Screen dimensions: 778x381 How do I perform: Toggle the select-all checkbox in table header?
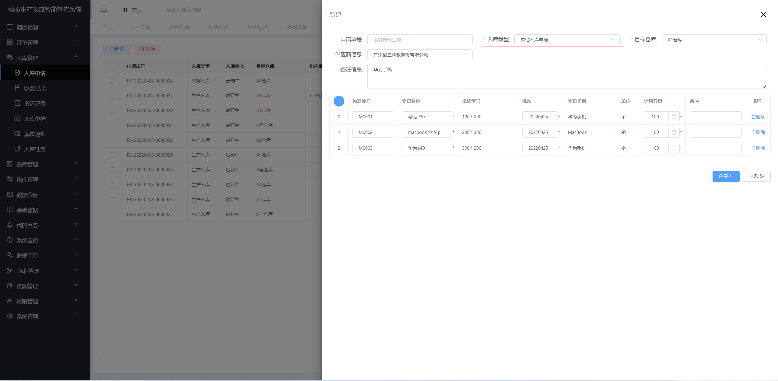(113, 66)
